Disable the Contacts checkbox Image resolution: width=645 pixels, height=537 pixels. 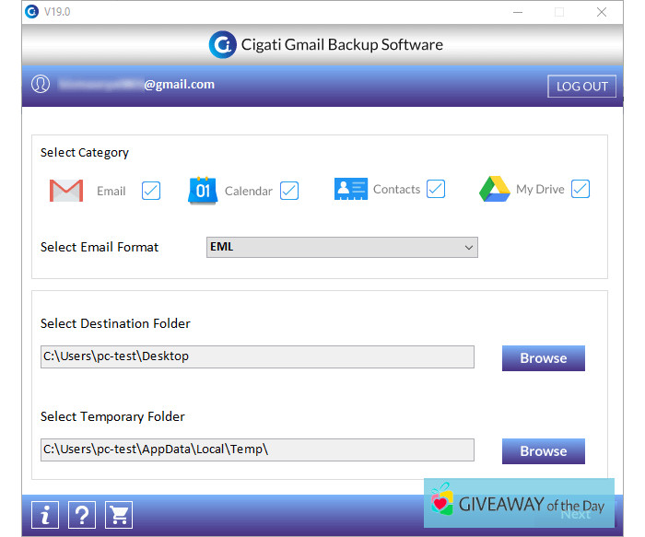coord(436,189)
